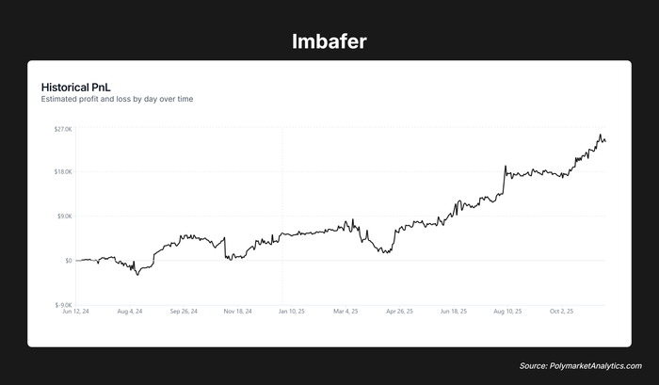Select the Aug 10, 25 date label
This screenshot has height=385, width=659.
pyautogui.click(x=508, y=312)
